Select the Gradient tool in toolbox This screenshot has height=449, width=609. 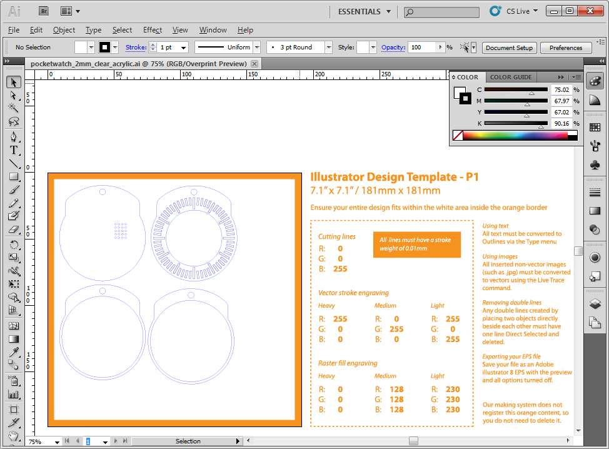(14, 339)
